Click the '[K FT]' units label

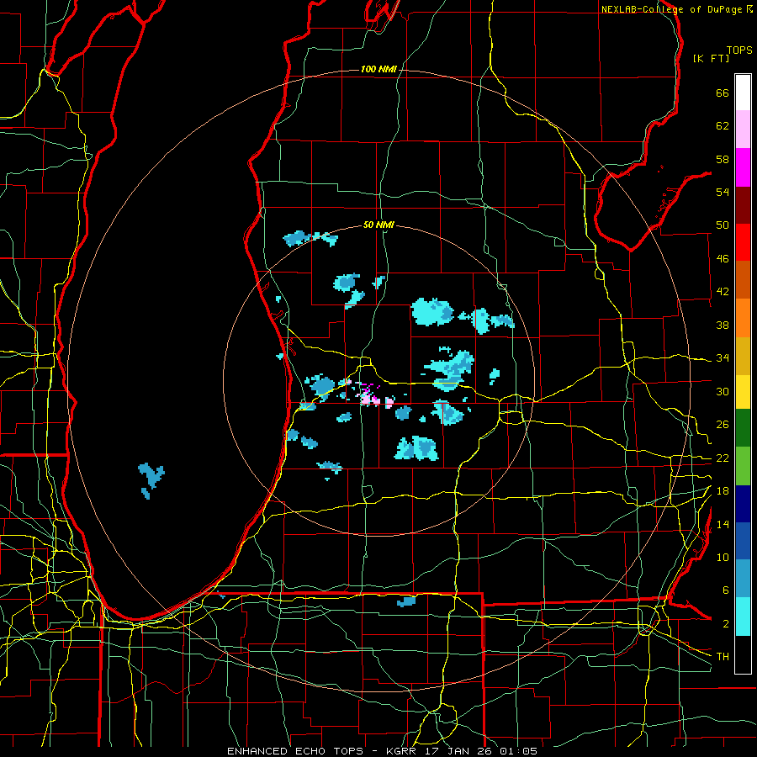point(711,58)
